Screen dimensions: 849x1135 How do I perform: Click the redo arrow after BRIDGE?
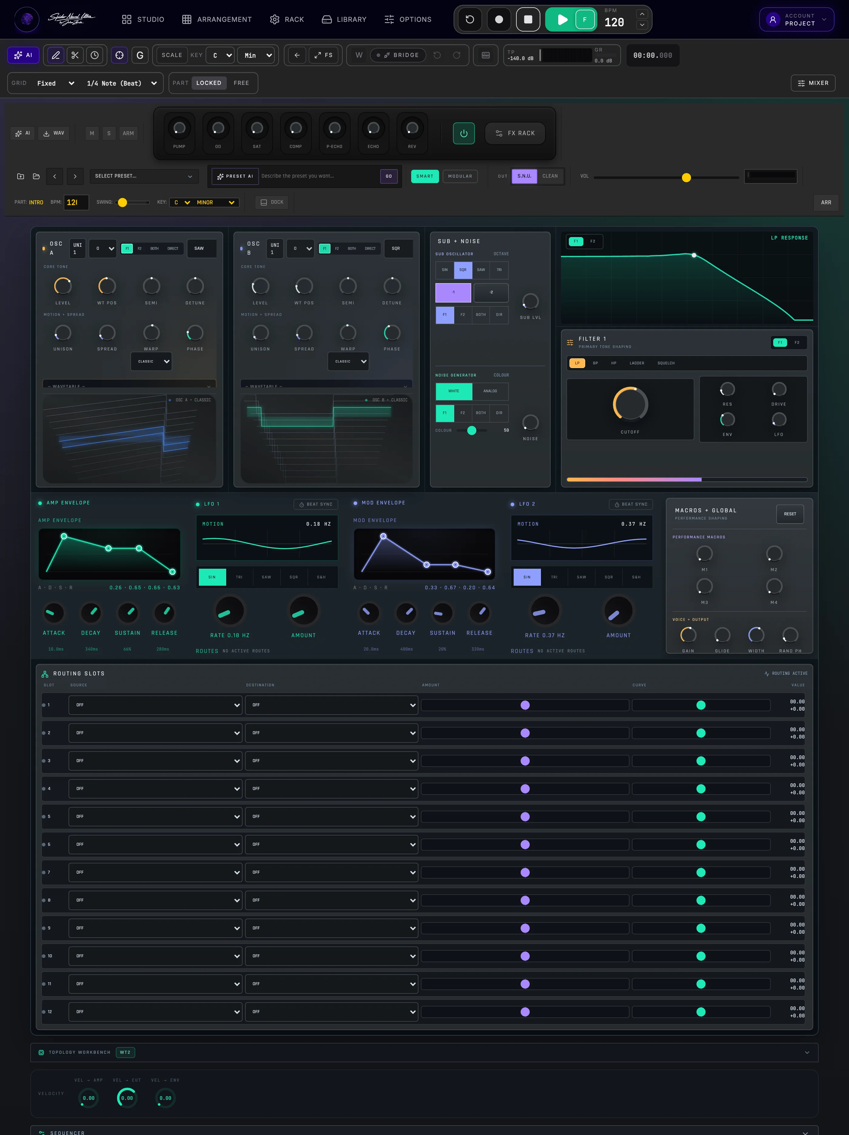[457, 55]
